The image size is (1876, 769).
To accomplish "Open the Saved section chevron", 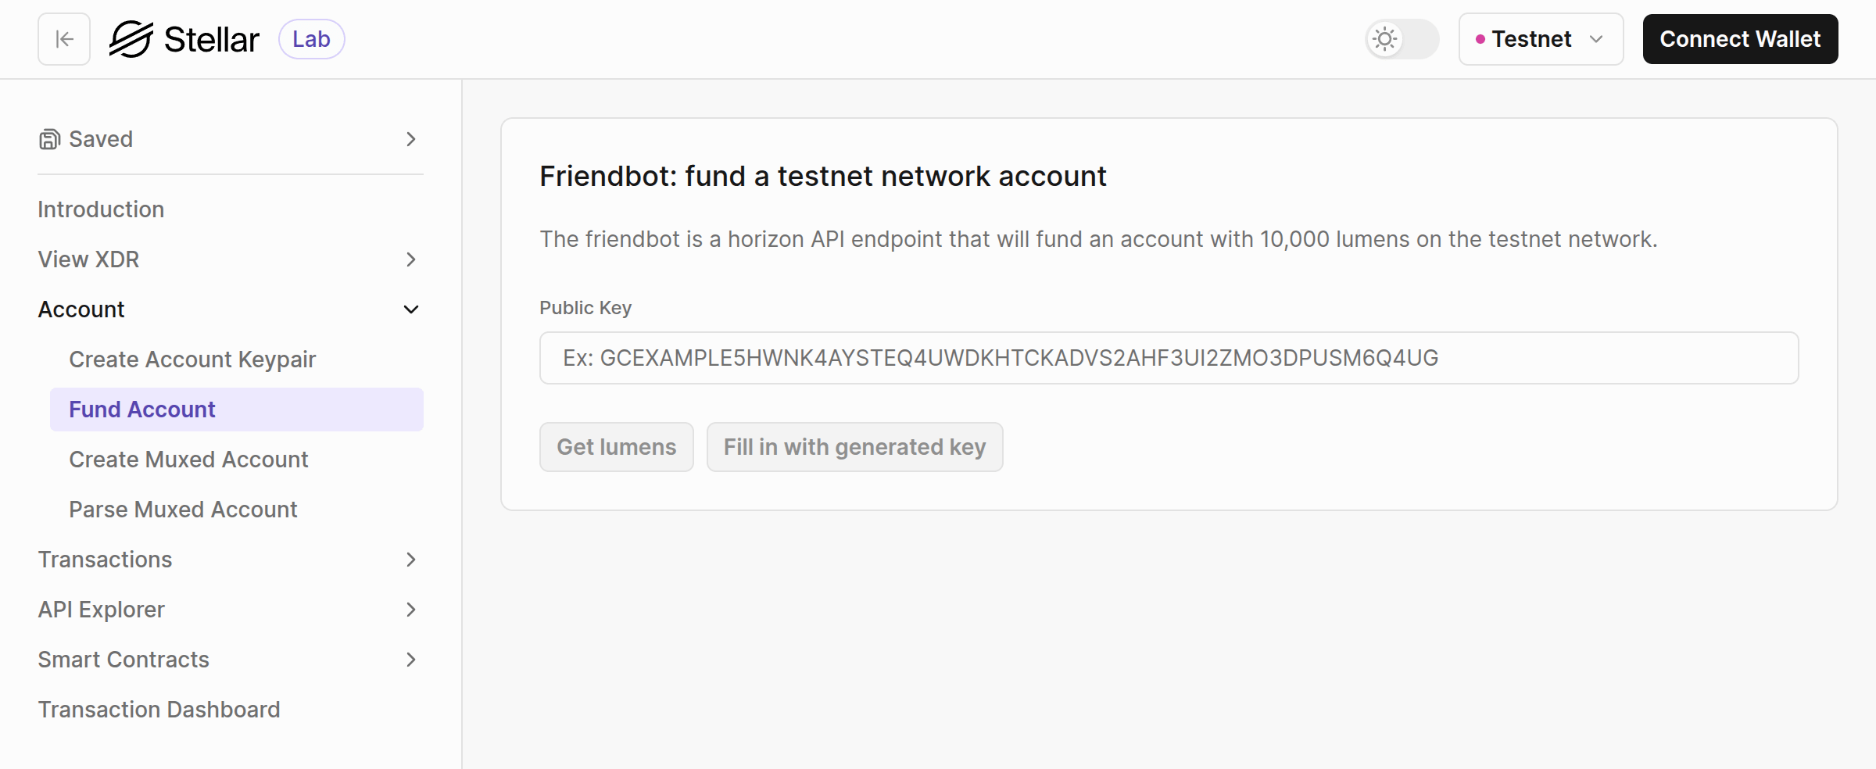I will click(410, 139).
